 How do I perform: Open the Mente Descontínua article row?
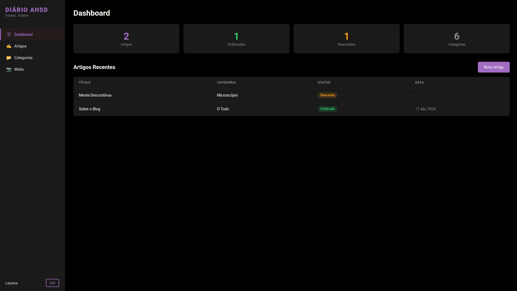(95, 95)
